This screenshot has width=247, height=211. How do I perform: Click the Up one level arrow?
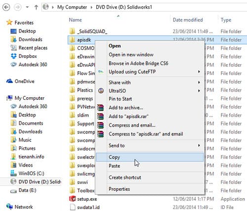[x=36, y=7]
